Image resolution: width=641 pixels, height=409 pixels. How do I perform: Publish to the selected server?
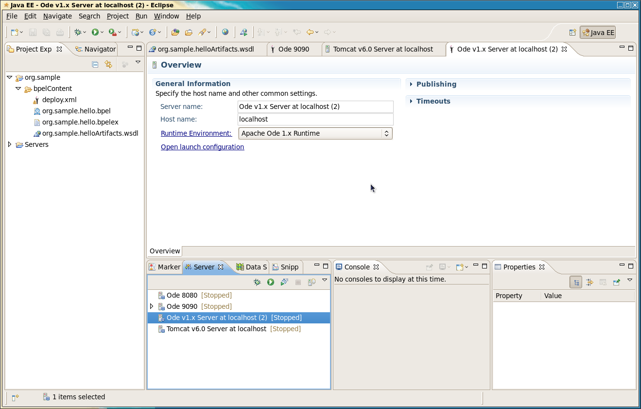click(312, 282)
